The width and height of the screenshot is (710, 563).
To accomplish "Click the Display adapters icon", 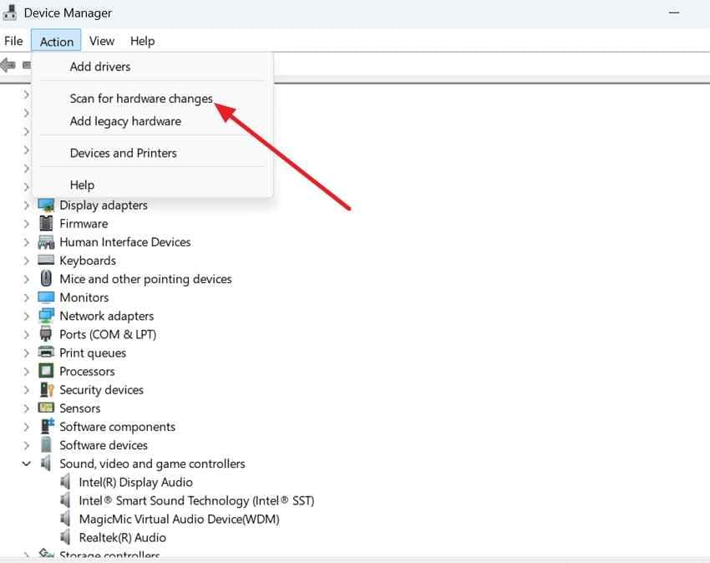I will tap(46, 205).
